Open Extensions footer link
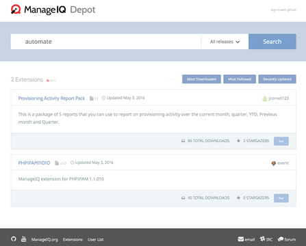 click(73, 240)
